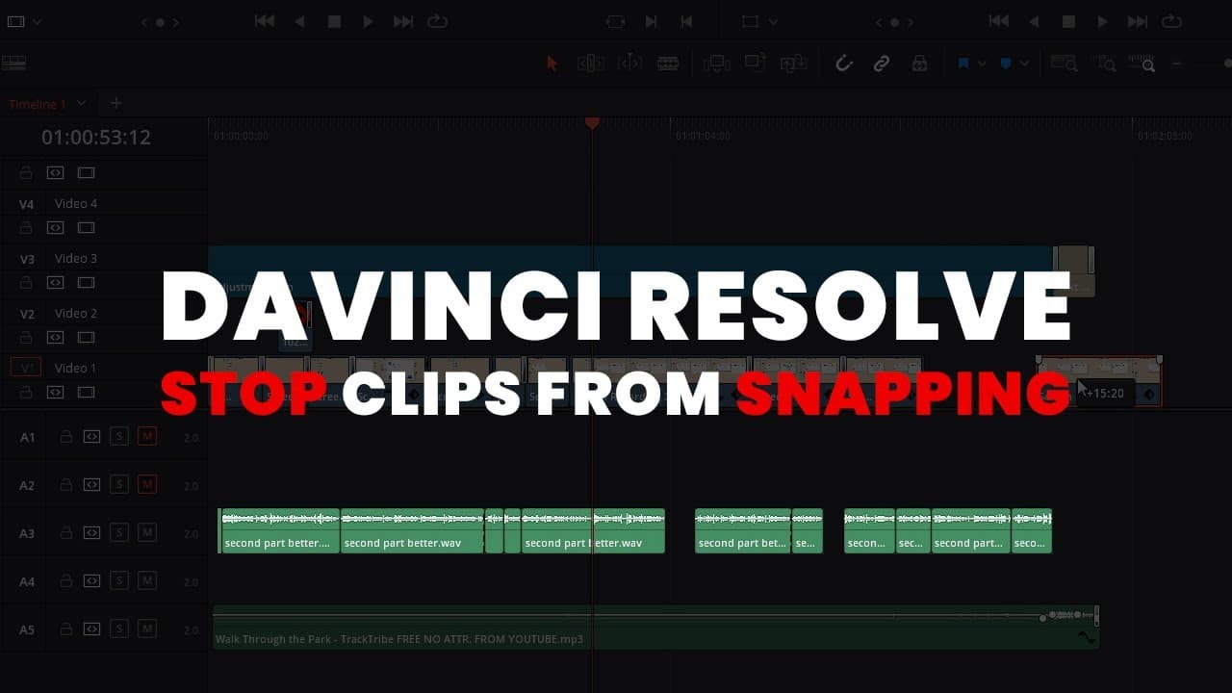1232x693 pixels.
Task: Click the right viewer jog control
Action: pos(894,21)
